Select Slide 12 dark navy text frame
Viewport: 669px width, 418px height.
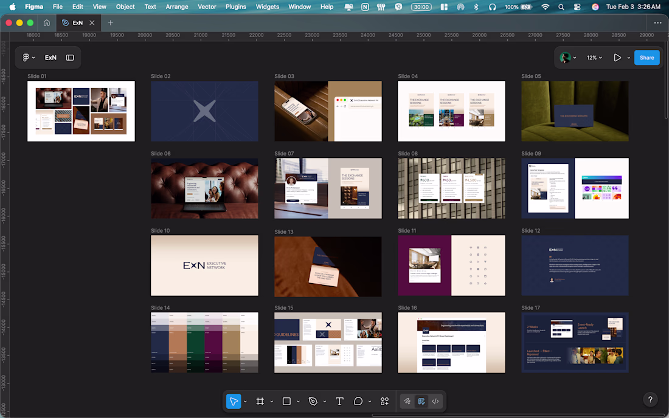click(575, 266)
